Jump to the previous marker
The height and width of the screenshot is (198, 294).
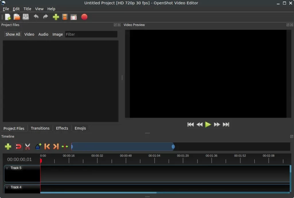(47, 146)
